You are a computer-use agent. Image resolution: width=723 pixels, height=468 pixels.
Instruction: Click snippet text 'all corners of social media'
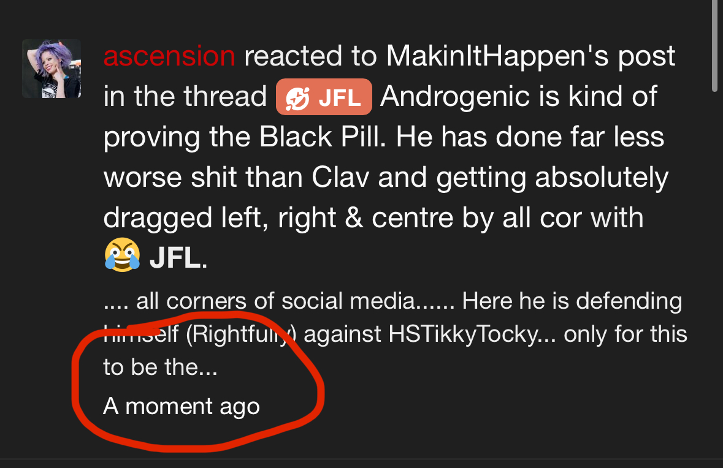point(275,301)
